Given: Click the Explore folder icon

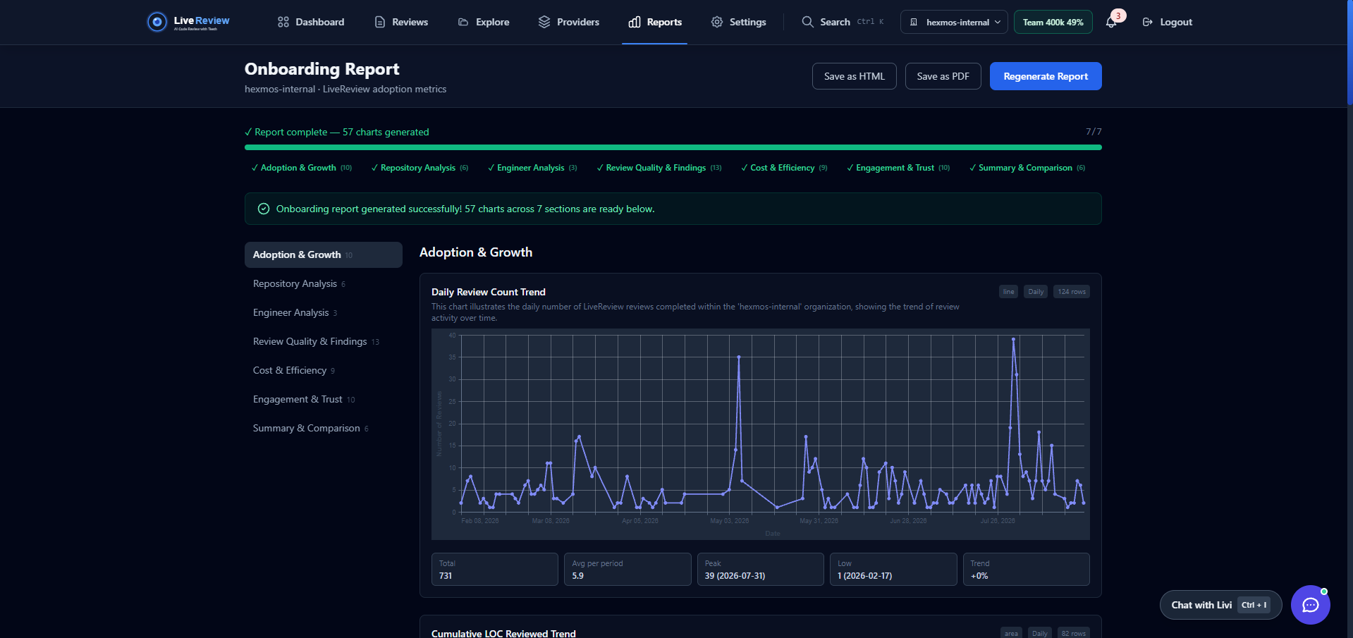Looking at the screenshot, I should pyautogui.click(x=463, y=22).
